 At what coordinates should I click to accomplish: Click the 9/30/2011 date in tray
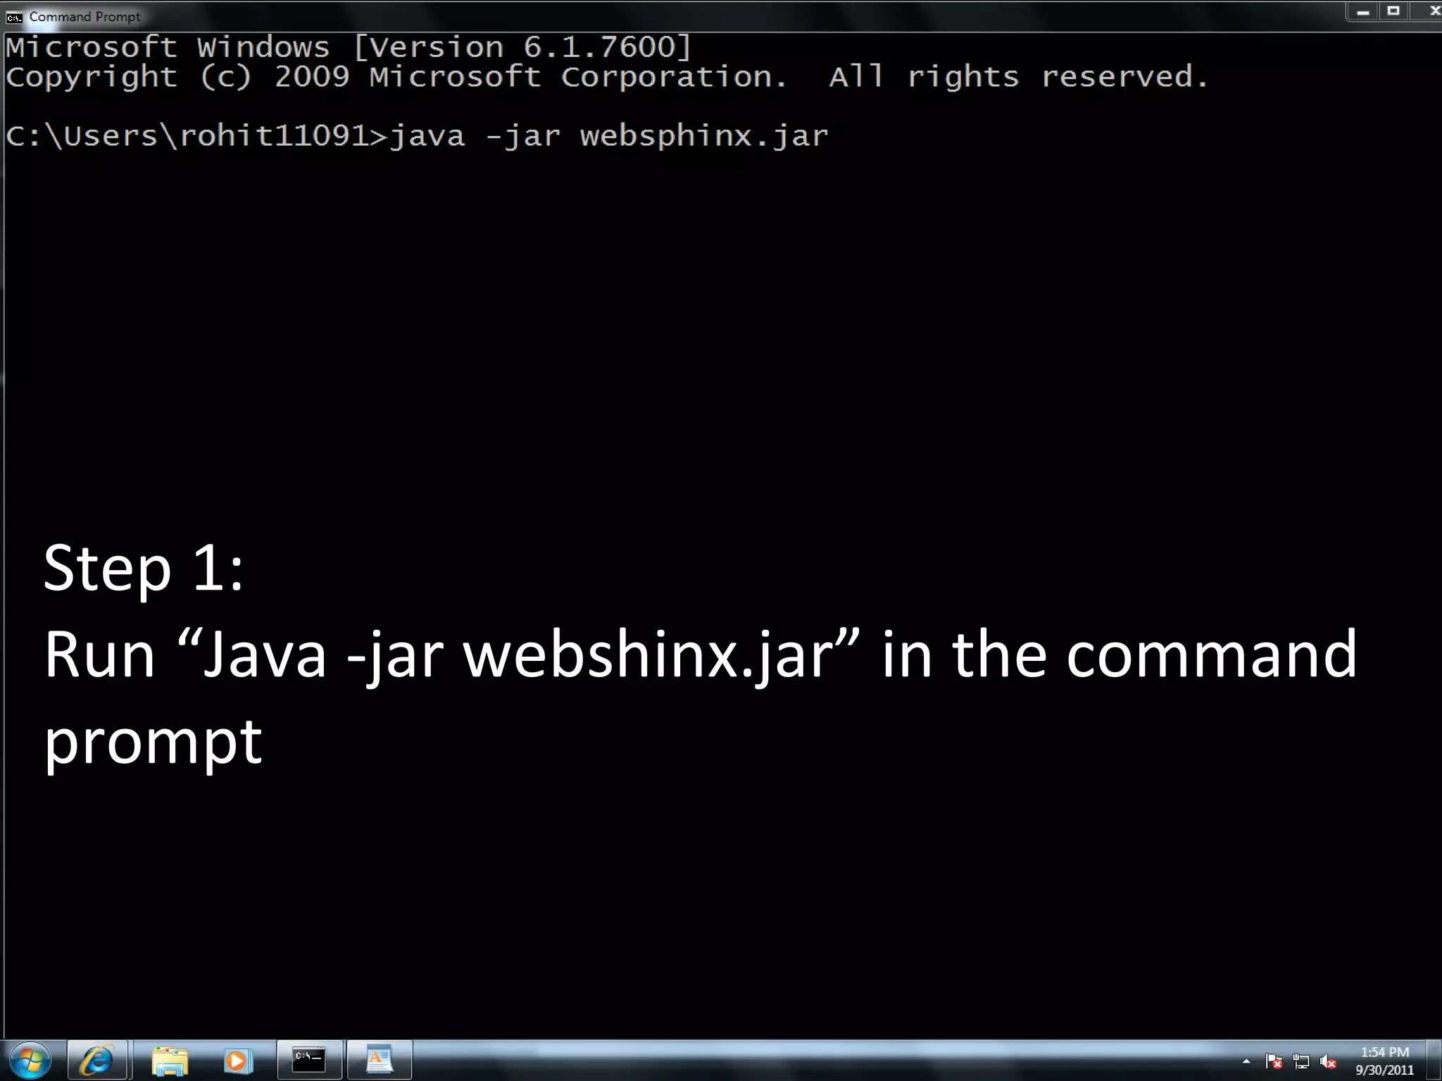[x=1384, y=1070]
